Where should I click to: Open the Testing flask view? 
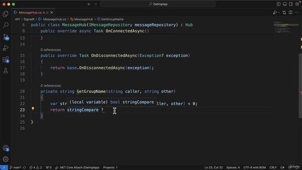[6, 71]
